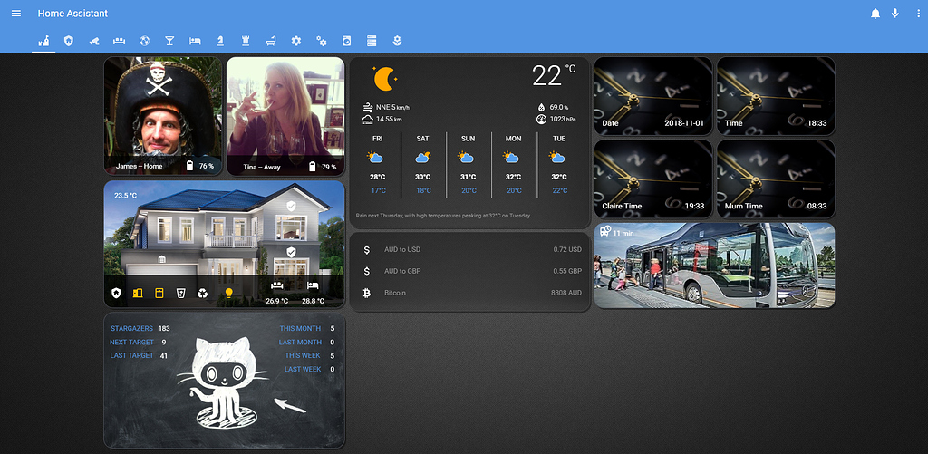The image size is (928, 454).
Task: Click the visibility icon beside 14.55 km
Action: pyautogui.click(x=368, y=120)
